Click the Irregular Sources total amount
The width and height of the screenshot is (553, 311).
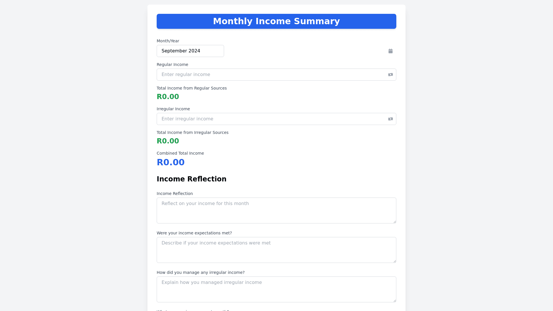coord(168,141)
